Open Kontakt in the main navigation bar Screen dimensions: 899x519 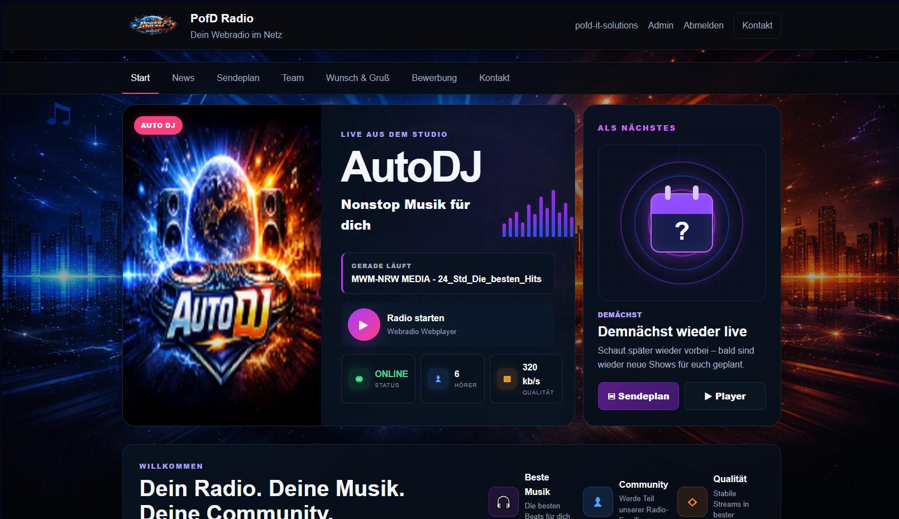(494, 78)
